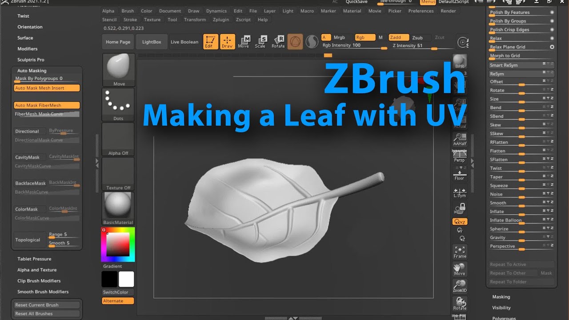The width and height of the screenshot is (569, 320).
Task: Expand the Surface brush section
Action: tap(25, 38)
